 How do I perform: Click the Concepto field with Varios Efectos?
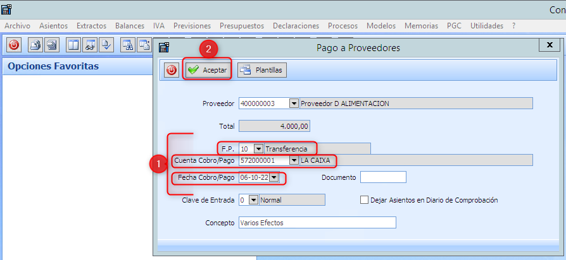(317, 223)
